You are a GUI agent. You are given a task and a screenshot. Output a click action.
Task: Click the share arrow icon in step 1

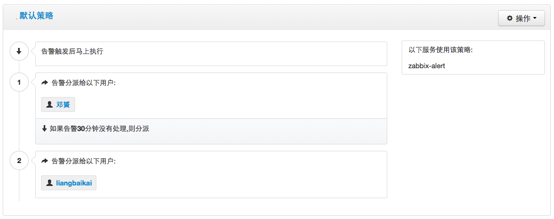45,83
